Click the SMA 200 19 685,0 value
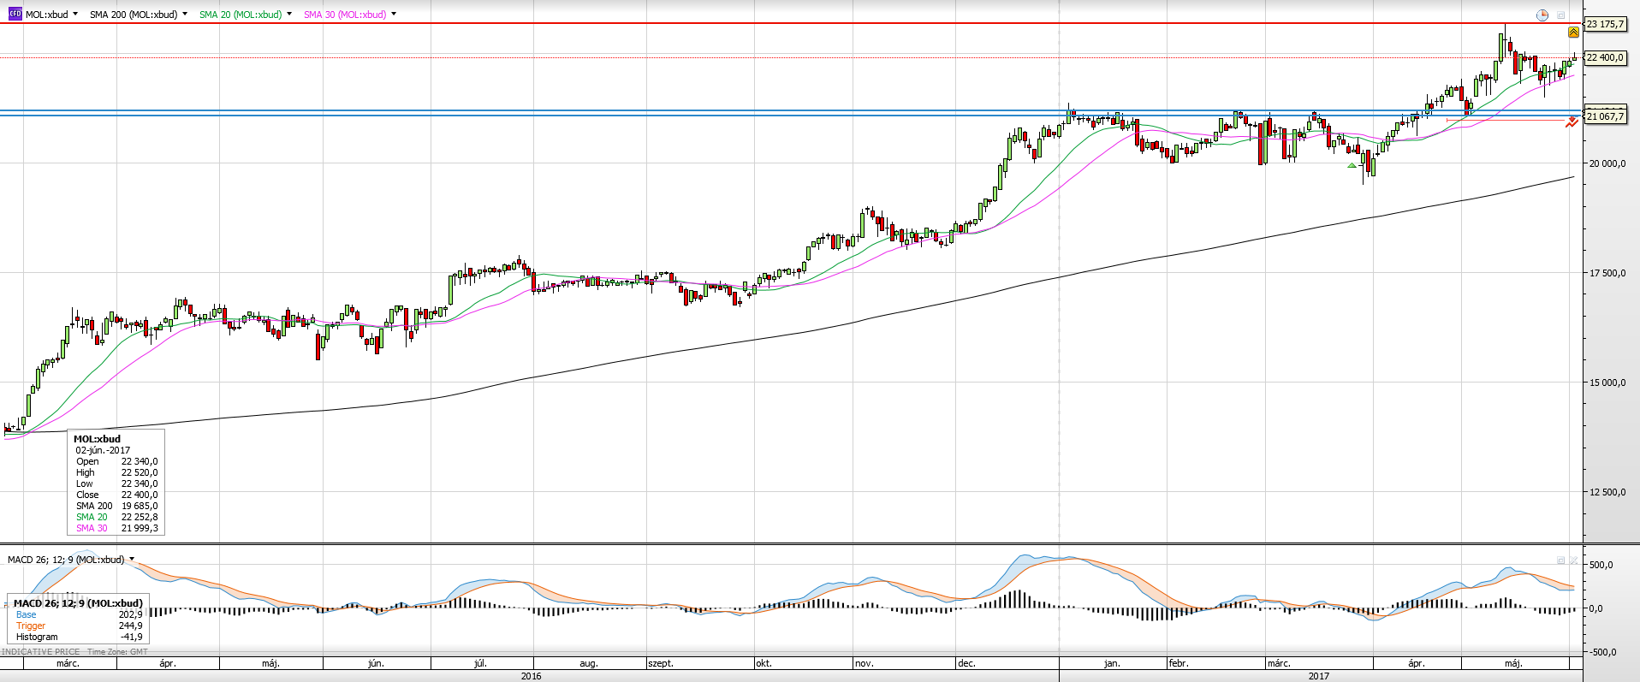 (140, 506)
